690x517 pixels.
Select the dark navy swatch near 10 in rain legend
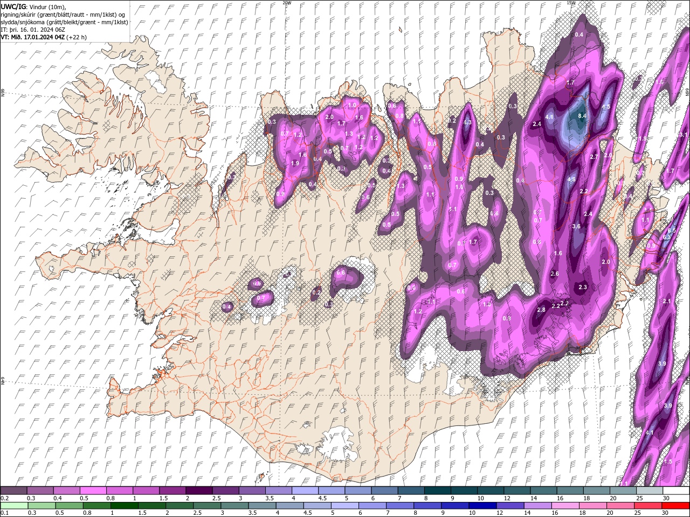tap(481, 506)
